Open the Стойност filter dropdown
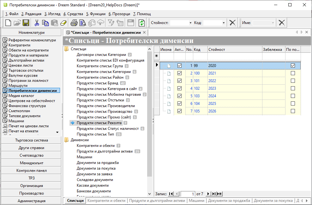The image size is (312, 205). click(x=190, y=23)
